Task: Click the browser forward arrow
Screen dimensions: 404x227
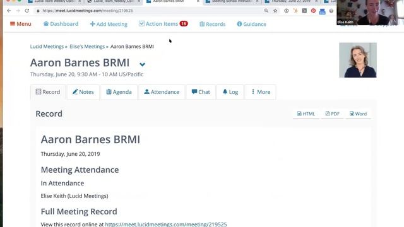Action: point(18,11)
